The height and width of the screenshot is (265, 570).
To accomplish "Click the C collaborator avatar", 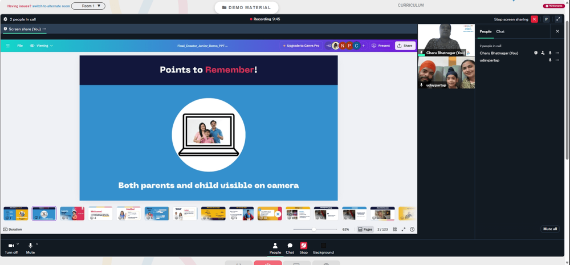I will [x=357, y=46].
